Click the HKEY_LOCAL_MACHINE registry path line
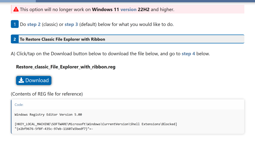The image size is (255, 142). [x=96, y=124]
